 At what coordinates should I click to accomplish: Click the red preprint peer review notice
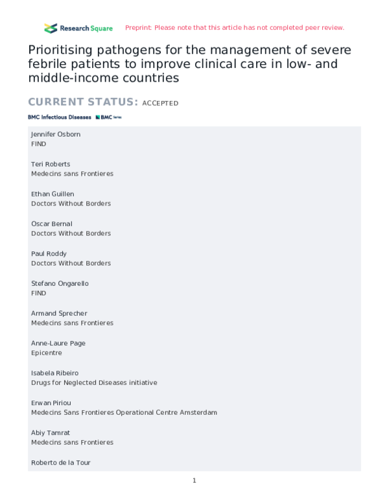(234, 28)
